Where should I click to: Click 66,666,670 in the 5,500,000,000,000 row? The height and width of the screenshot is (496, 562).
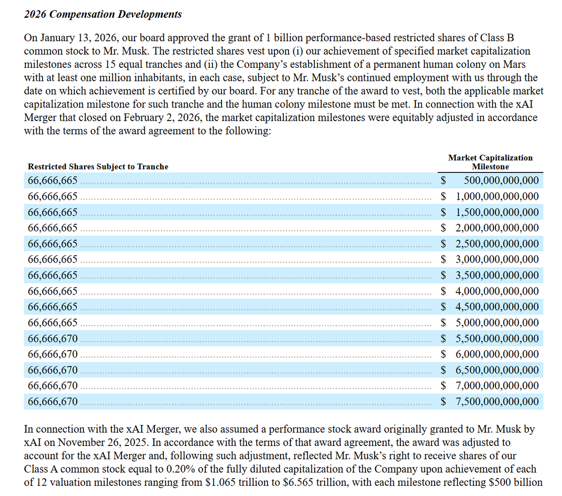(x=53, y=338)
